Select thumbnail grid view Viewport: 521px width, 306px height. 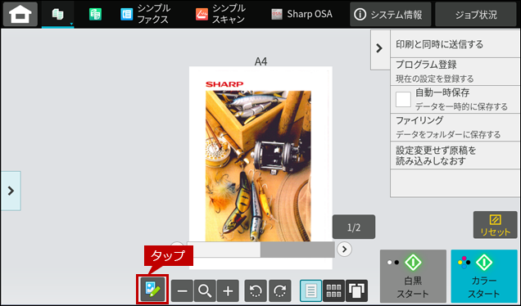point(333,291)
